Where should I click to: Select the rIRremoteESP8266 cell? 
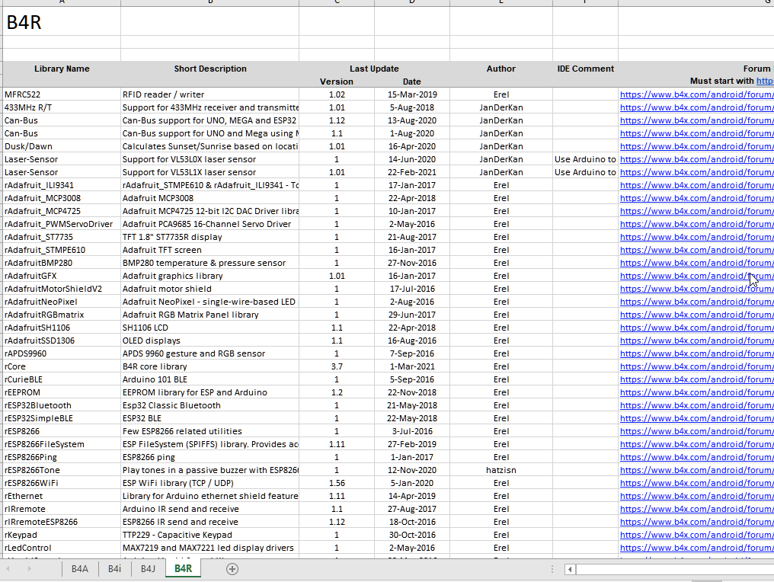(62, 522)
